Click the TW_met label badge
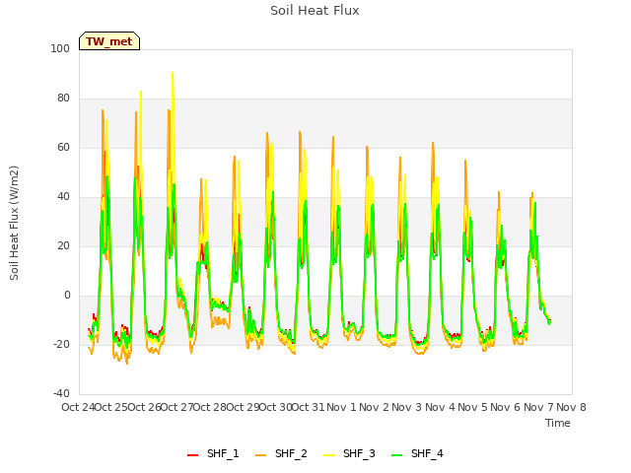 tap(109, 41)
